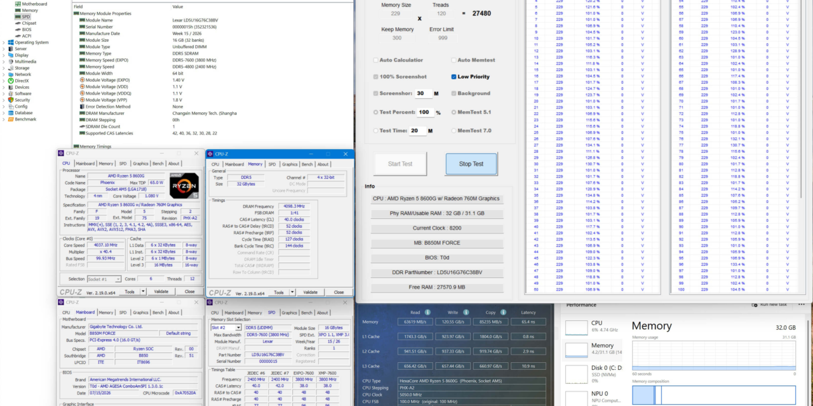The image size is (813, 406).
Task: Open Tools dropdown arrow in CPU-Z CPU window
Action: click(x=143, y=292)
